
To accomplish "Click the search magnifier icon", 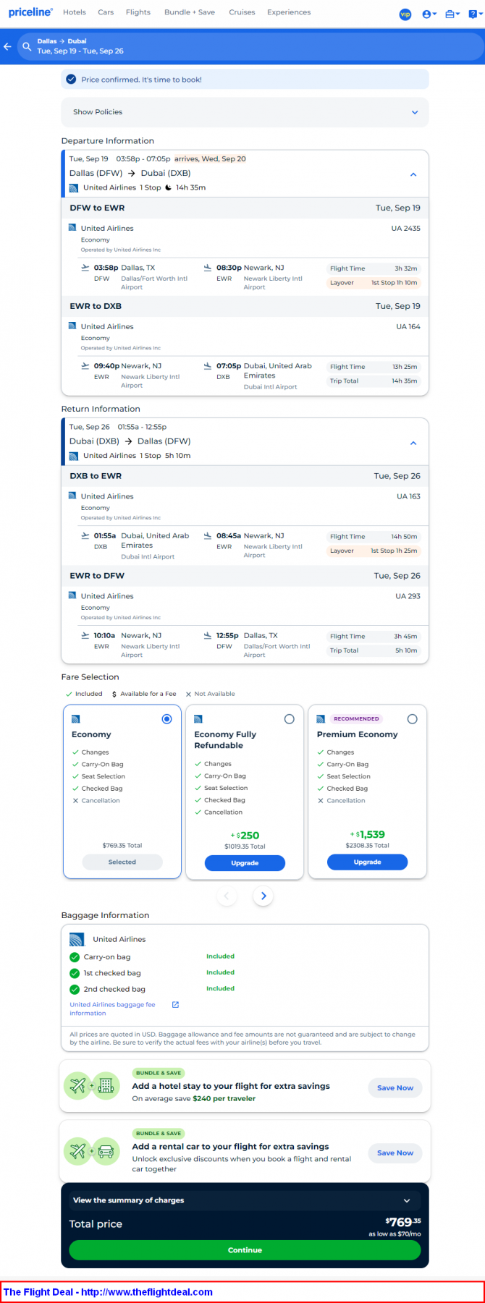I will click(x=27, y=47).
